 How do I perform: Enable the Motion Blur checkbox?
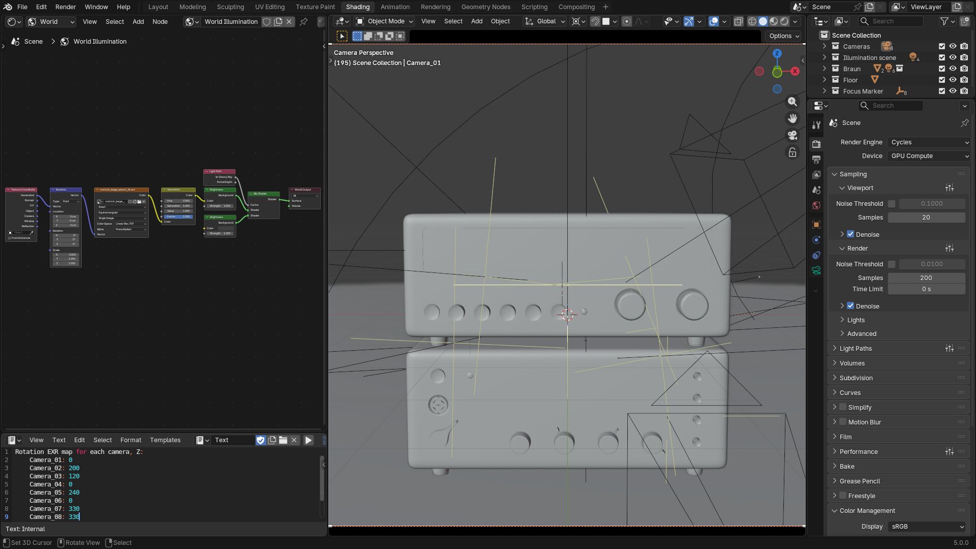pos(843,422)
